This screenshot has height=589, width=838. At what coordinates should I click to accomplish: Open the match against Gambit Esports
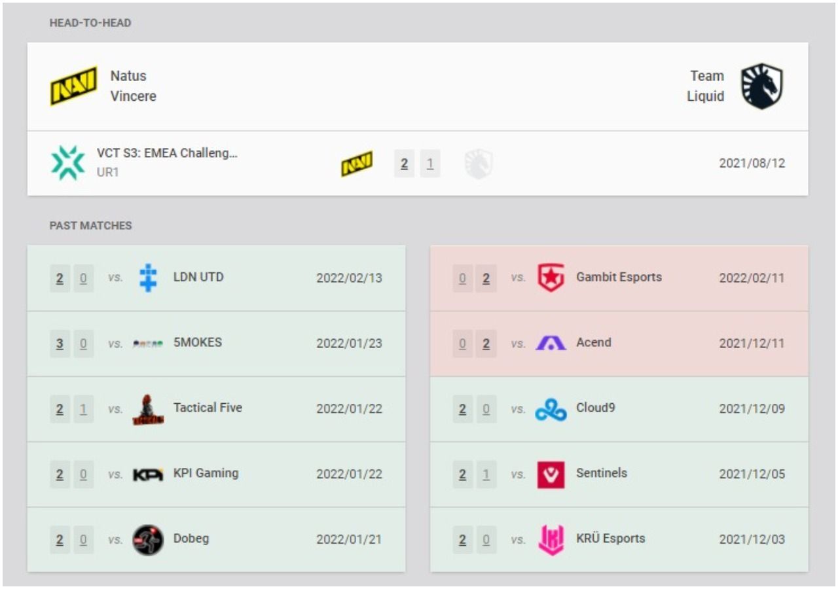[619, 278]
